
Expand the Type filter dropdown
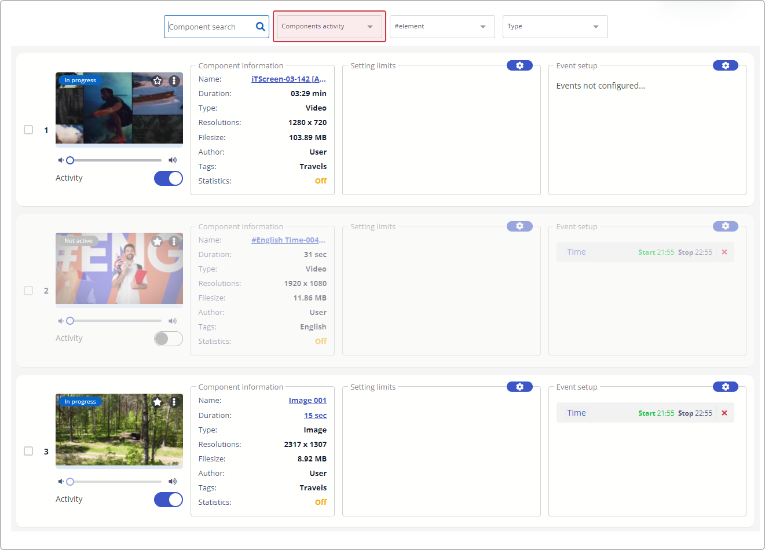click(555, 27)
